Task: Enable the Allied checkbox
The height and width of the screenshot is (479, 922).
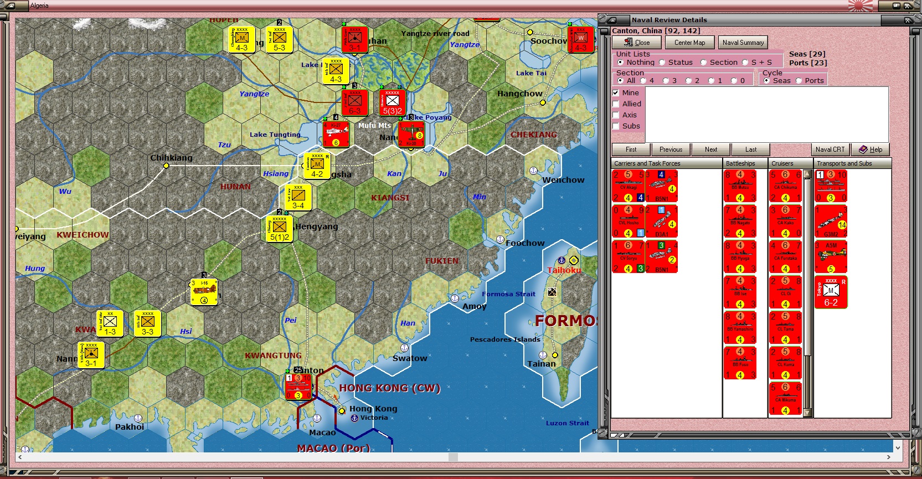Action: pos(616,104)
